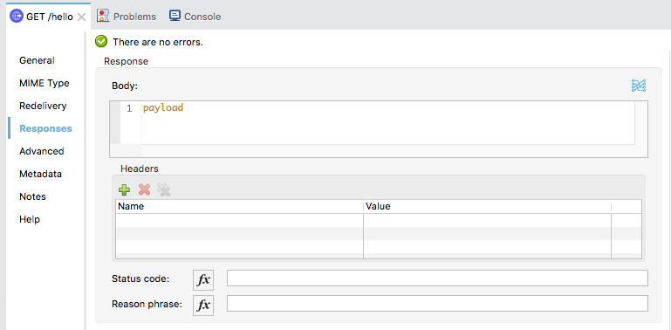The height and width of the screenshot is (330, 671).
Task: Click the greyed remove all headers icon
Action: (163, 189)
